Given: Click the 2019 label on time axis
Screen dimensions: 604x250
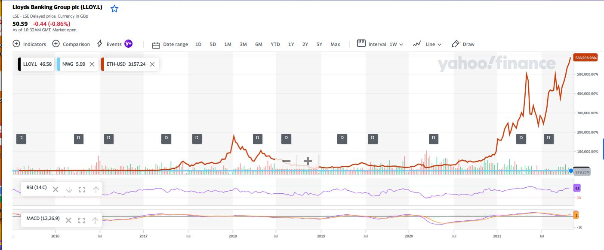Looking at the screenshot, I should pyautogui.click(x=321, y=236).
